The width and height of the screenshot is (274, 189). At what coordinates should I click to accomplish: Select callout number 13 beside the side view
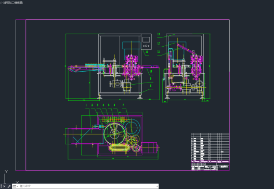pos(159,34)
